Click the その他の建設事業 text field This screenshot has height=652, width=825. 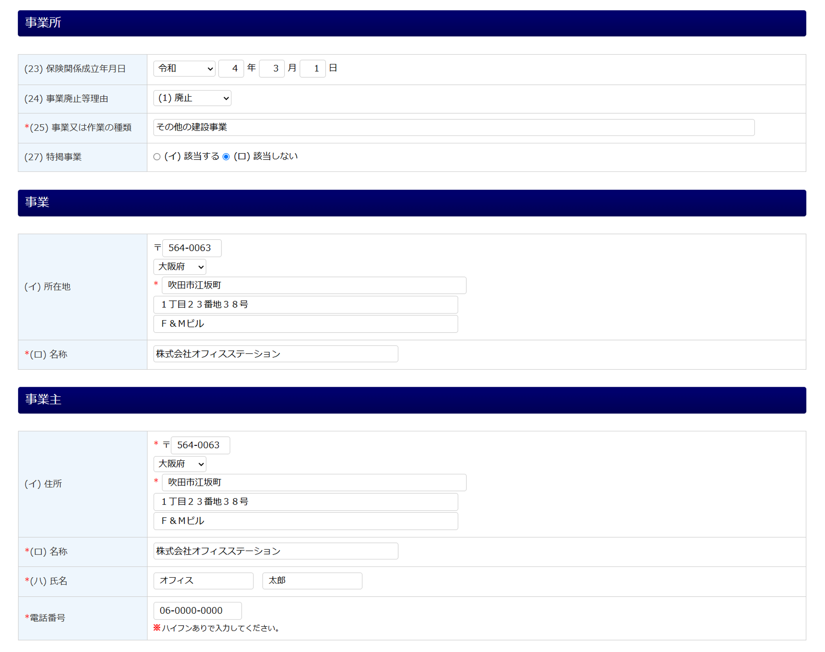(453, 127)
